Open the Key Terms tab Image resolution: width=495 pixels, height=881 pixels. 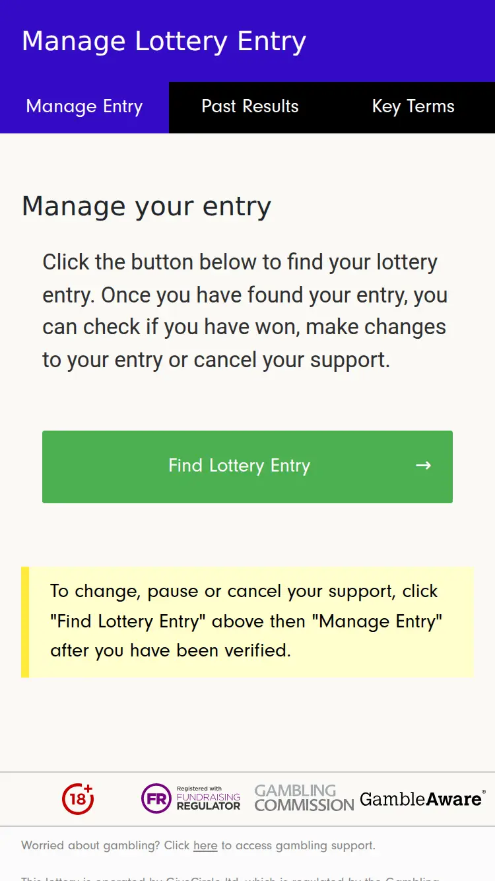point(413,107)
